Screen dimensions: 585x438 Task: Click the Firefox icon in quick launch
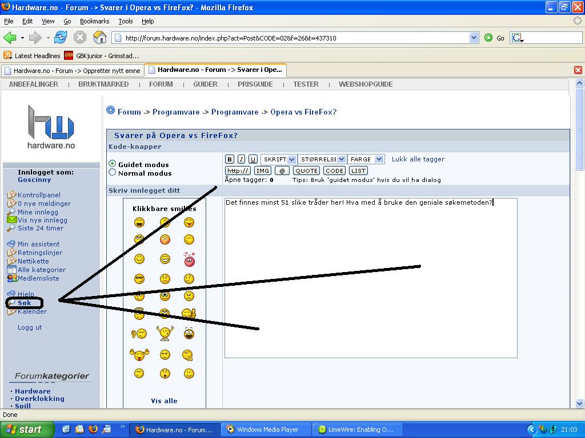(93, 429)
